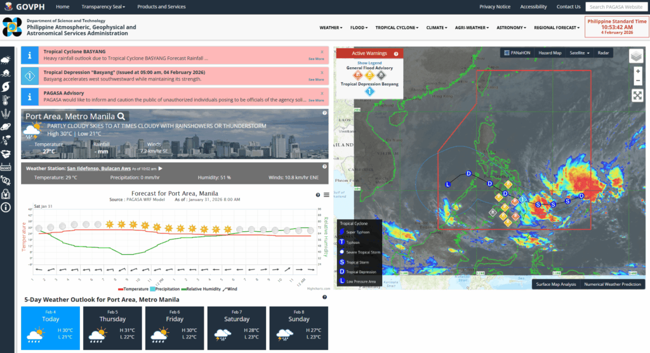Open the agri-weather crop sidebar icon

pyautogui.click(x=6, y=113)
